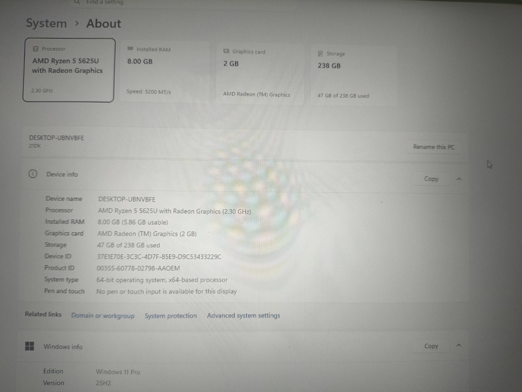522x392 pixels.
Task: Click the Installed RAM icon
Action: 130,49
